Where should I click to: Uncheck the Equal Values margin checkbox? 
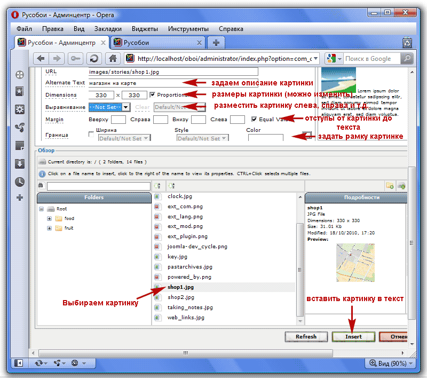click(x=254, y=120)
